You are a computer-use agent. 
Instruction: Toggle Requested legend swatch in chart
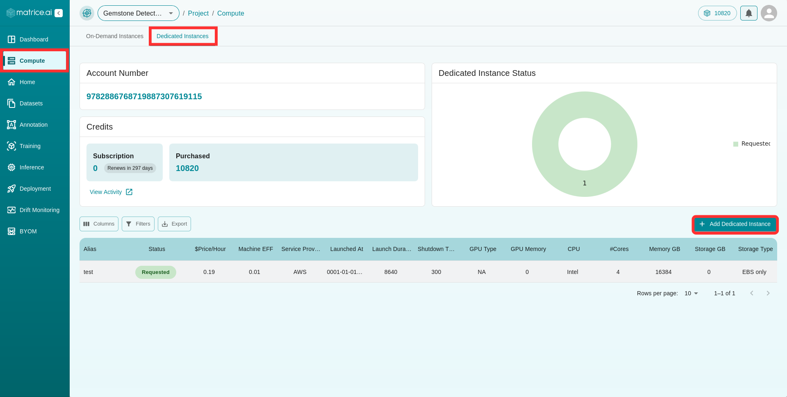(x=736, y=144)
